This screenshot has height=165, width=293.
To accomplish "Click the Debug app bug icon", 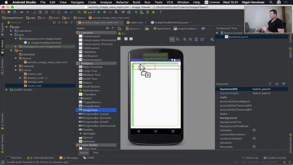I will pyautogui.click(x=105, y=12).
